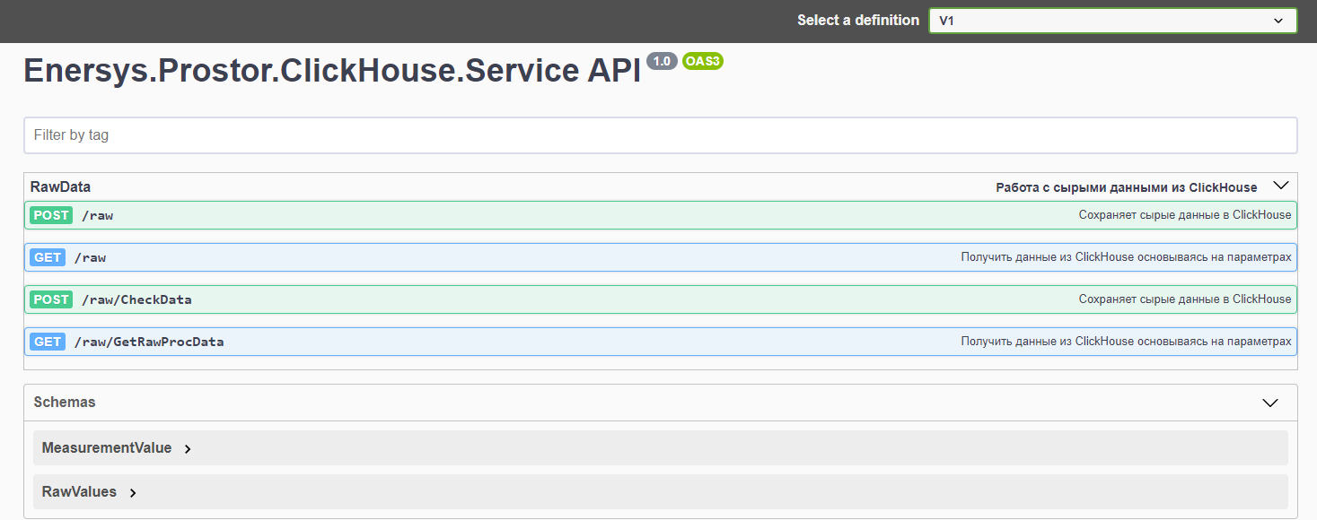
Task: Expand the POST /raw/CheckData endpoint
Action: click(628, 299)
